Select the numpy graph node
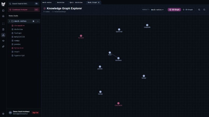 tap(100, 92)
